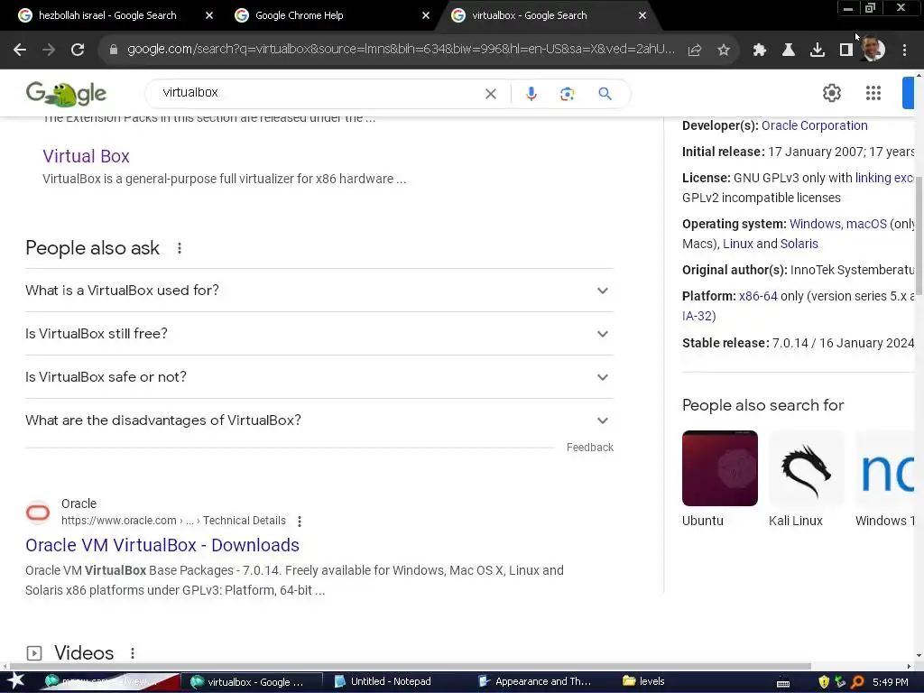Image resolution: width=924 pixels, height=693 pixels.
Task: Open the Chrome profile avatar
Action: click(x=873, y=50)
